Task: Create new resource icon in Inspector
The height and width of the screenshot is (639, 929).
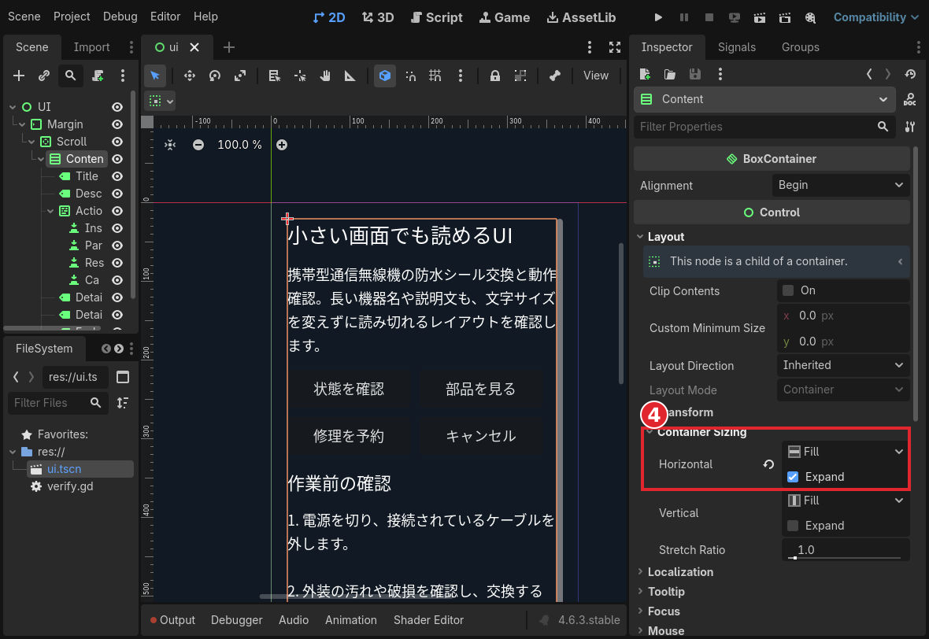Action: 646,74
